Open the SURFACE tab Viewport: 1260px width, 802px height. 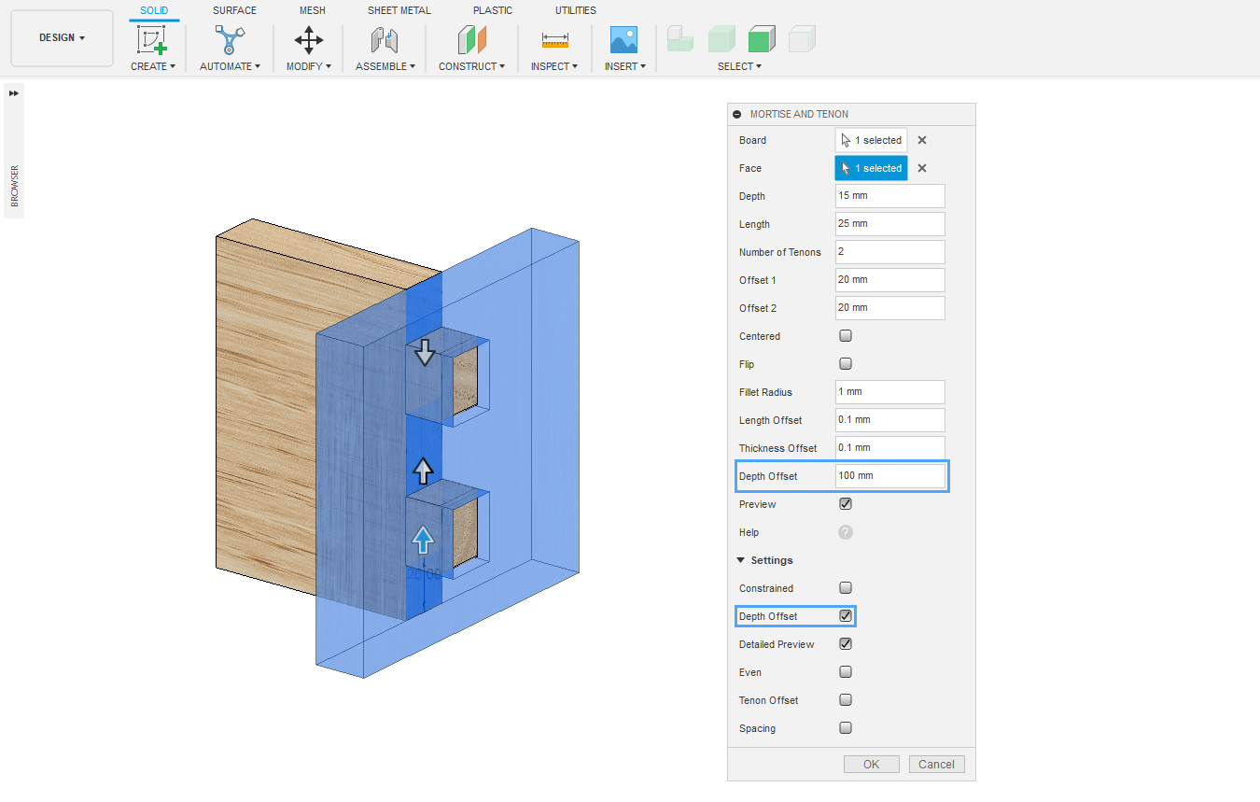234,10
